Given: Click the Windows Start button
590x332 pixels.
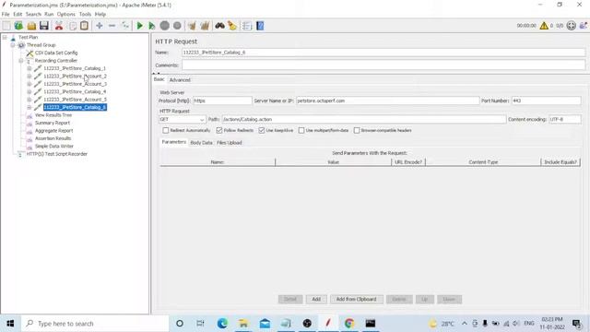Looking at the screenshot, I should [x=10, y=324].
